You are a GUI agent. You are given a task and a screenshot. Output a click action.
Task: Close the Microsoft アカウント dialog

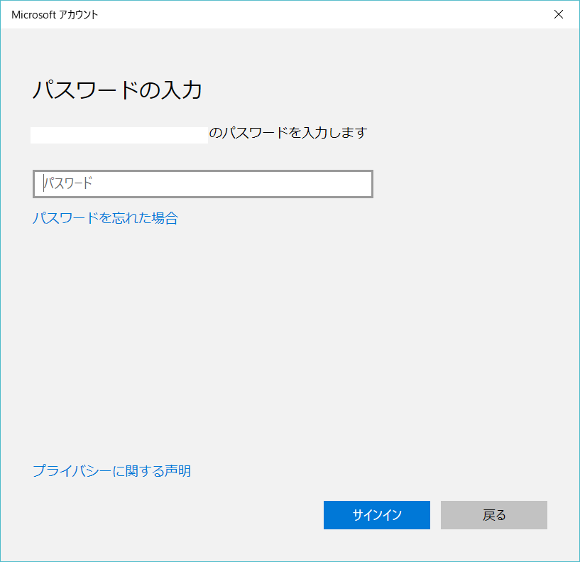tap(559, 14)
